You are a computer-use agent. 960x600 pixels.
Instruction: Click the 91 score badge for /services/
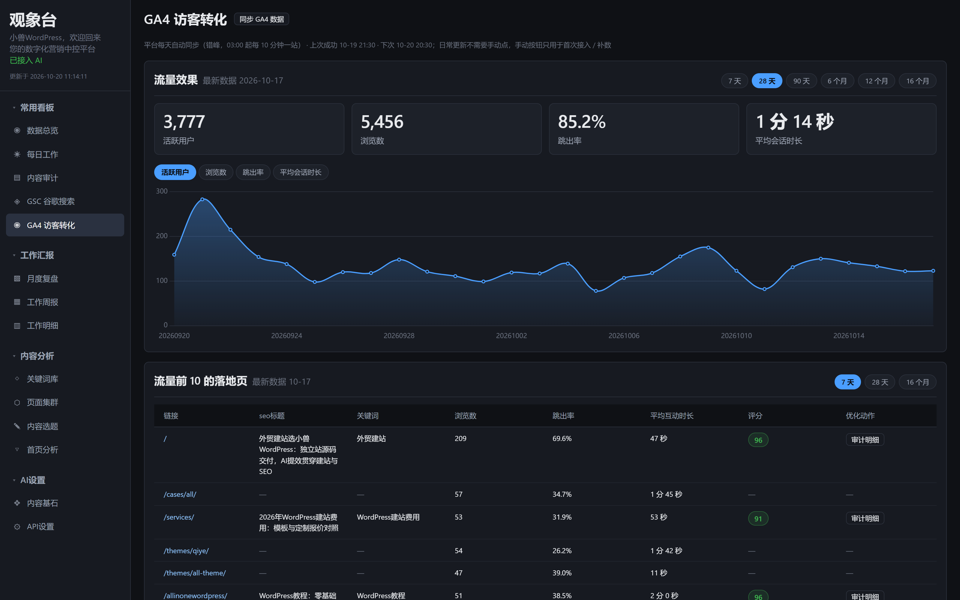[x=758, y=519]
